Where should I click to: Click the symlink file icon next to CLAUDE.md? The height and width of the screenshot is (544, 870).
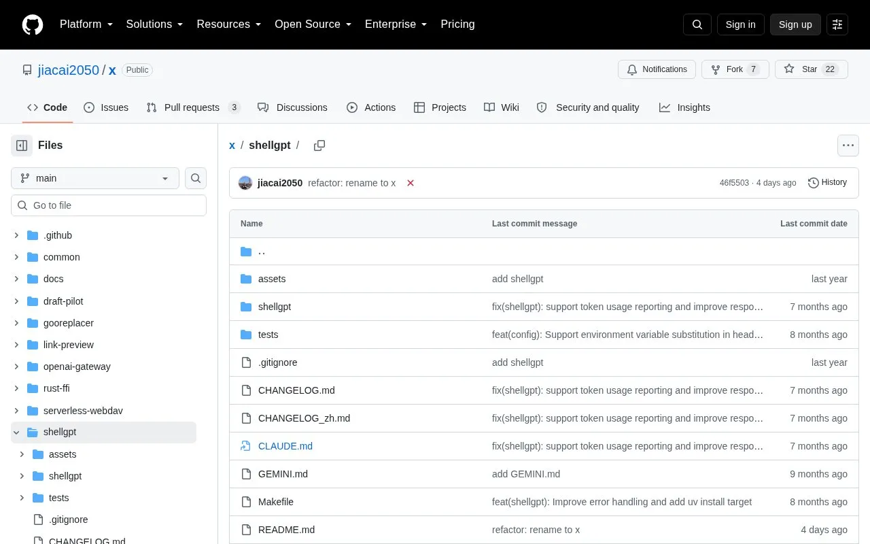pyautogui.click(x=246, y=446)
